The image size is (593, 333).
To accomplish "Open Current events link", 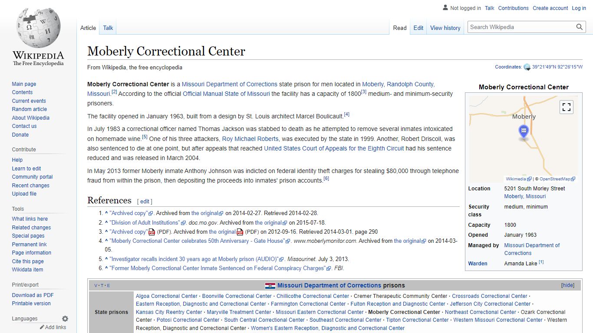I will [29, 101].
